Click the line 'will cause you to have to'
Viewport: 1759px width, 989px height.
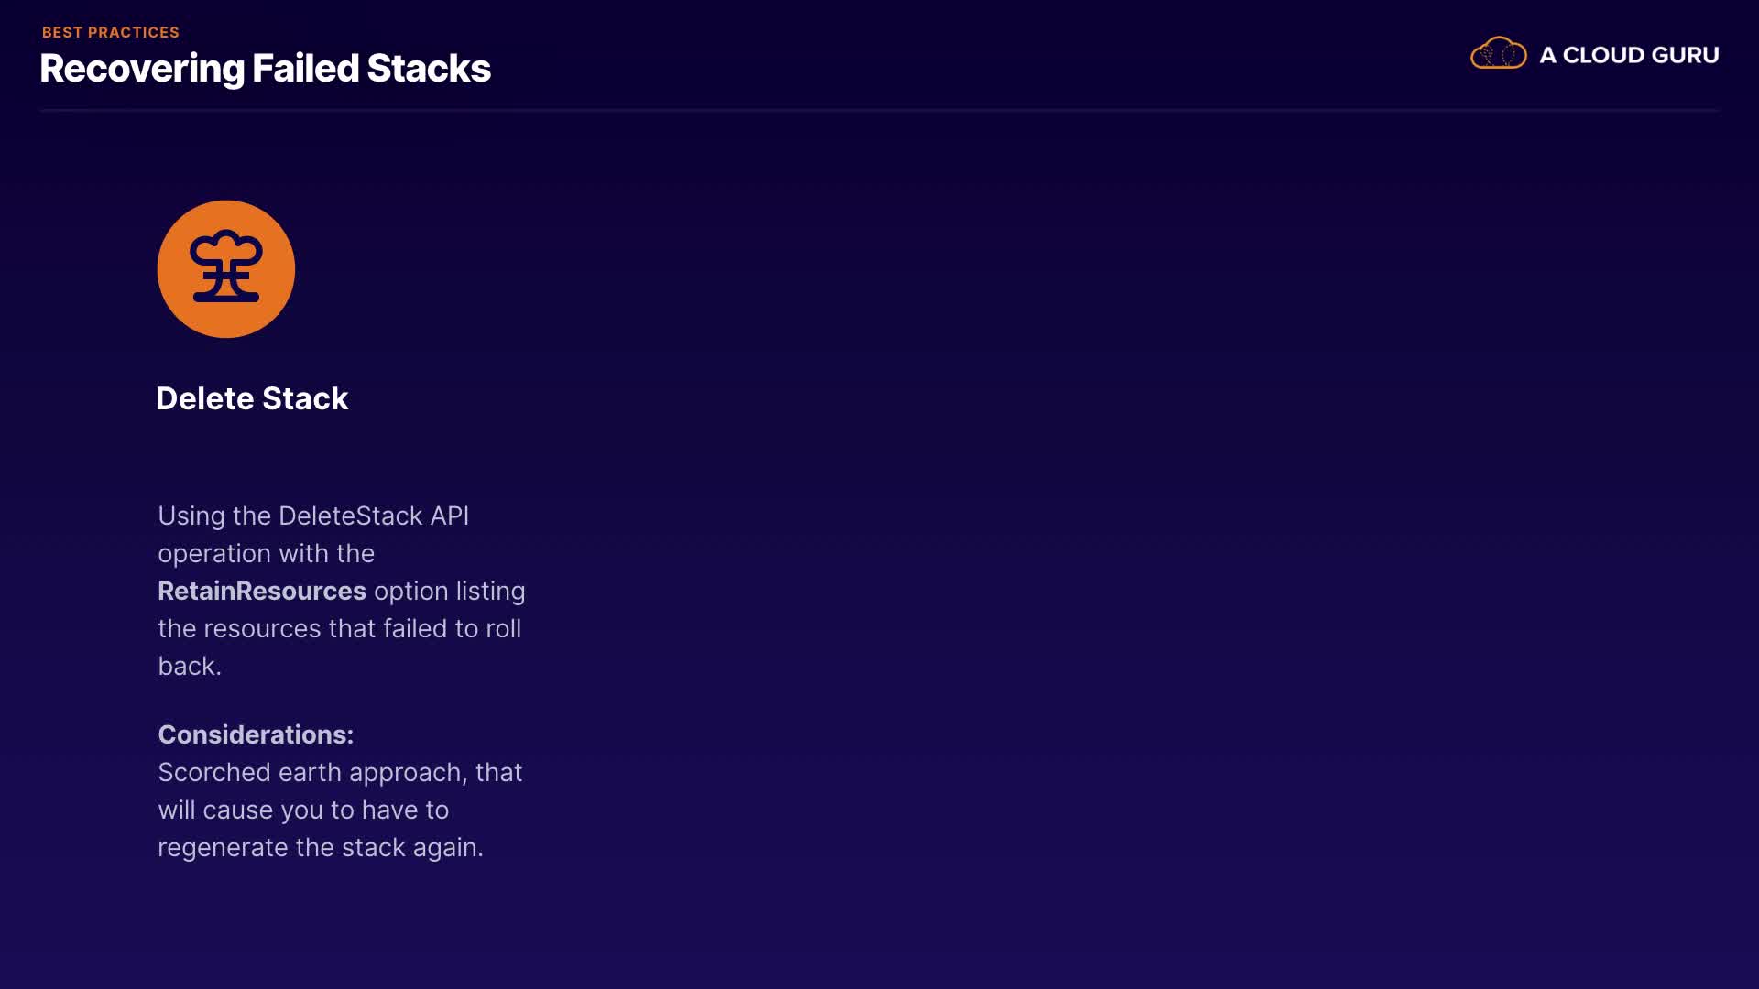pos(303,810)
